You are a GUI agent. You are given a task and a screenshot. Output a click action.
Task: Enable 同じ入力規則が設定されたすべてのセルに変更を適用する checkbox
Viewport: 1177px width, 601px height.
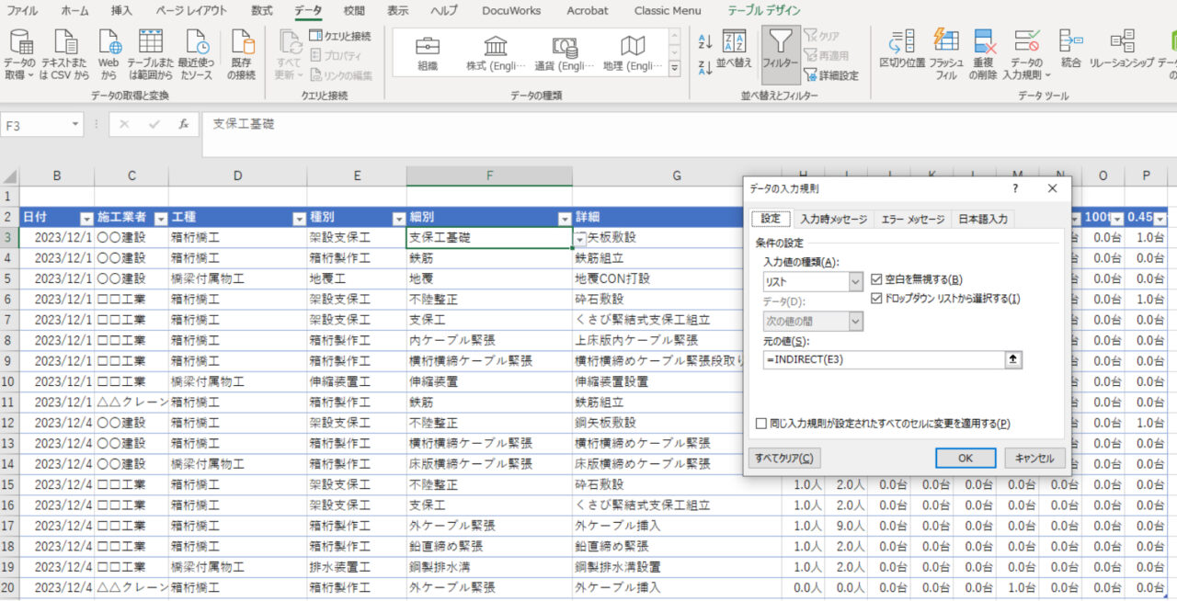(x=760, y=424)
